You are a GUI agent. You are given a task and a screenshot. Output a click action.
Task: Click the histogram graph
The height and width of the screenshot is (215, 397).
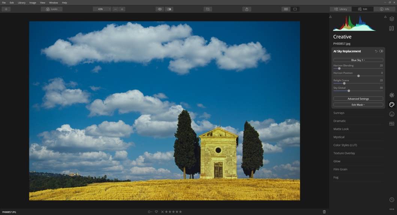[354, 23]
